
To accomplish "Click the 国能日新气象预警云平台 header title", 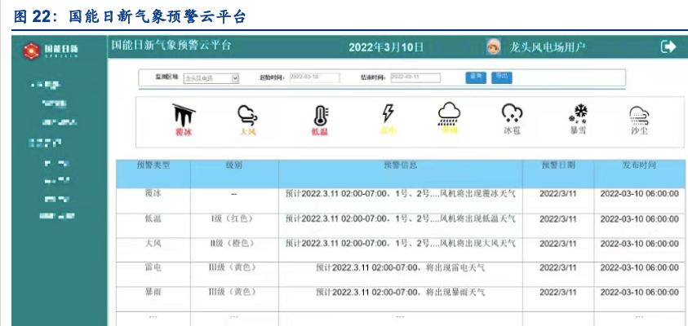I will click(x=171, y=45).
